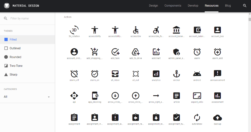Screen dimensions: 251x132
Task: Select the app_blocking icon
Action: point(95,96)
